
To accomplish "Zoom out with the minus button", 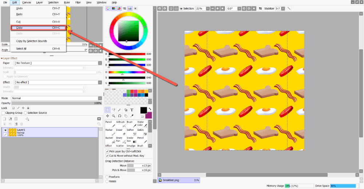I will 213,9.
